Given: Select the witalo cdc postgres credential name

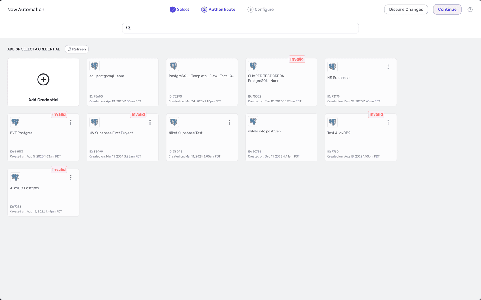Looking at the screenshot, I should click(x=265, y=131).
